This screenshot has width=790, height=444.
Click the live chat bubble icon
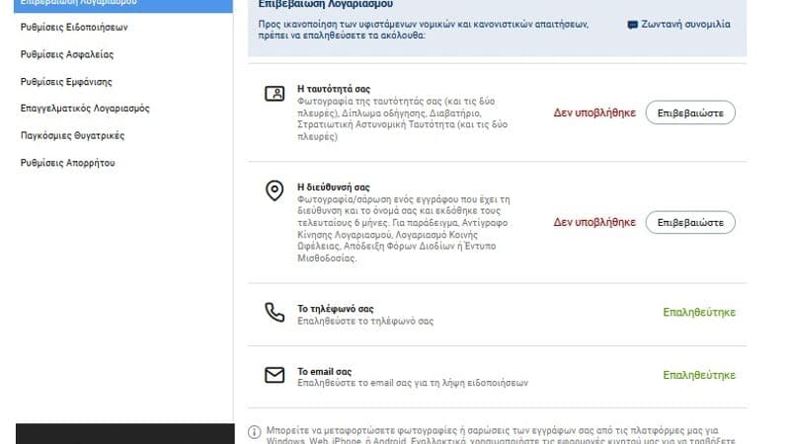coord(632,25)
